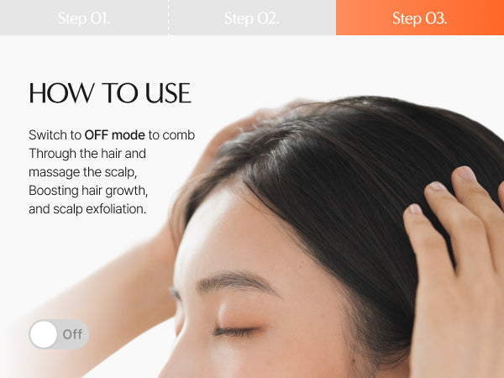Viewport: 504px width, 378px height.
Task: Select the line "and scalp exfoliation."
Action: click(87, 209)
